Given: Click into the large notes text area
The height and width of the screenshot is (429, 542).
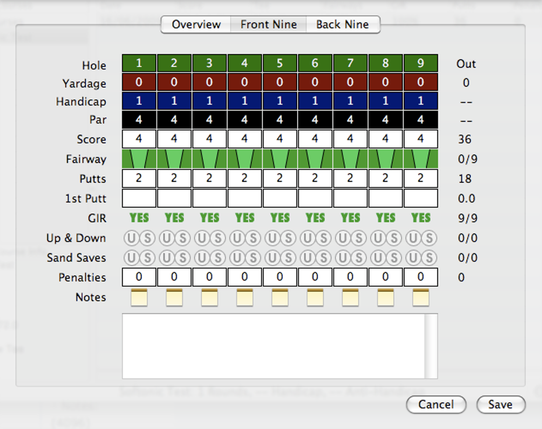Looking at the screenshot, I should coord(274,346).
